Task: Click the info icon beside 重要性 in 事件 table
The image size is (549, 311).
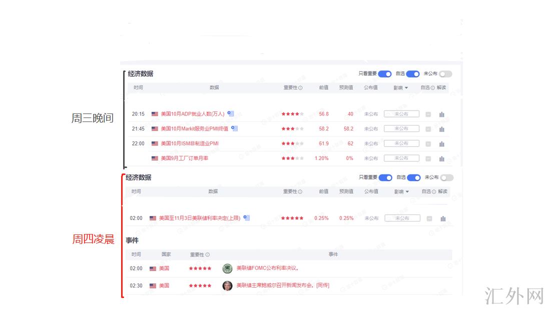Action: 208,254
